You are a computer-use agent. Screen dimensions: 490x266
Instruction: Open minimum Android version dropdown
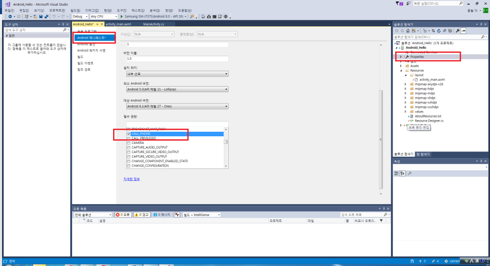pyautogui.click(x=177, y=89)
